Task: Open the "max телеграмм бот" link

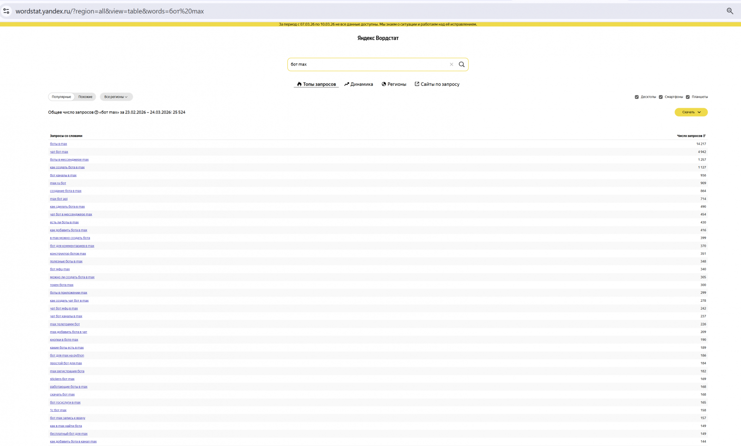Action: pyautogui.click(x=65, y=324)
